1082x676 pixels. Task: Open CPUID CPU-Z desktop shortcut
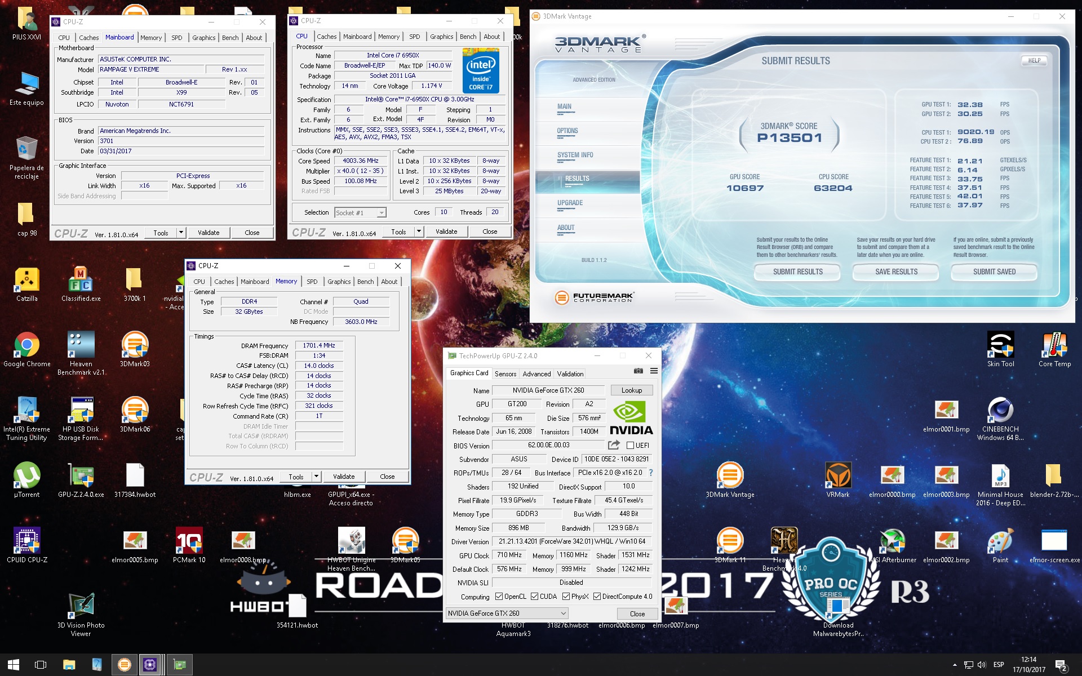[26, 546]
